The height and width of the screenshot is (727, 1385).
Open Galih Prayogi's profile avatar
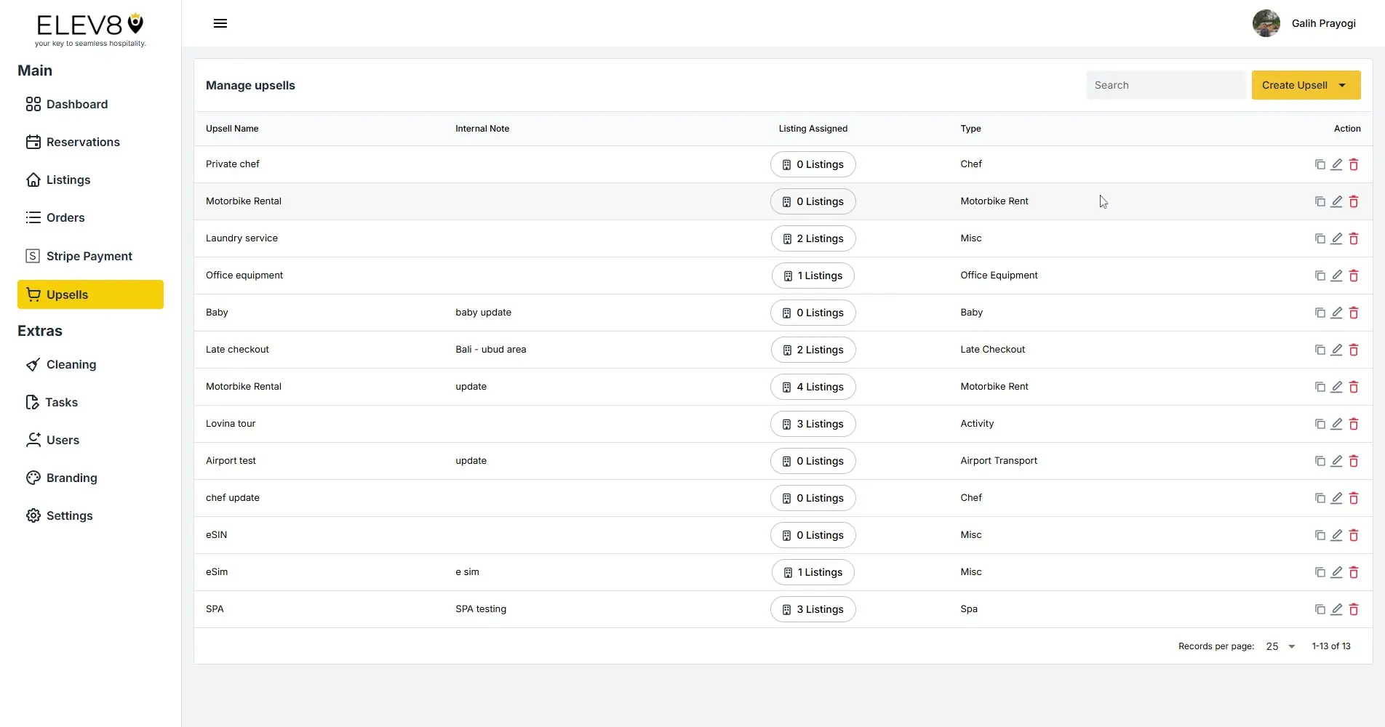1266,23
